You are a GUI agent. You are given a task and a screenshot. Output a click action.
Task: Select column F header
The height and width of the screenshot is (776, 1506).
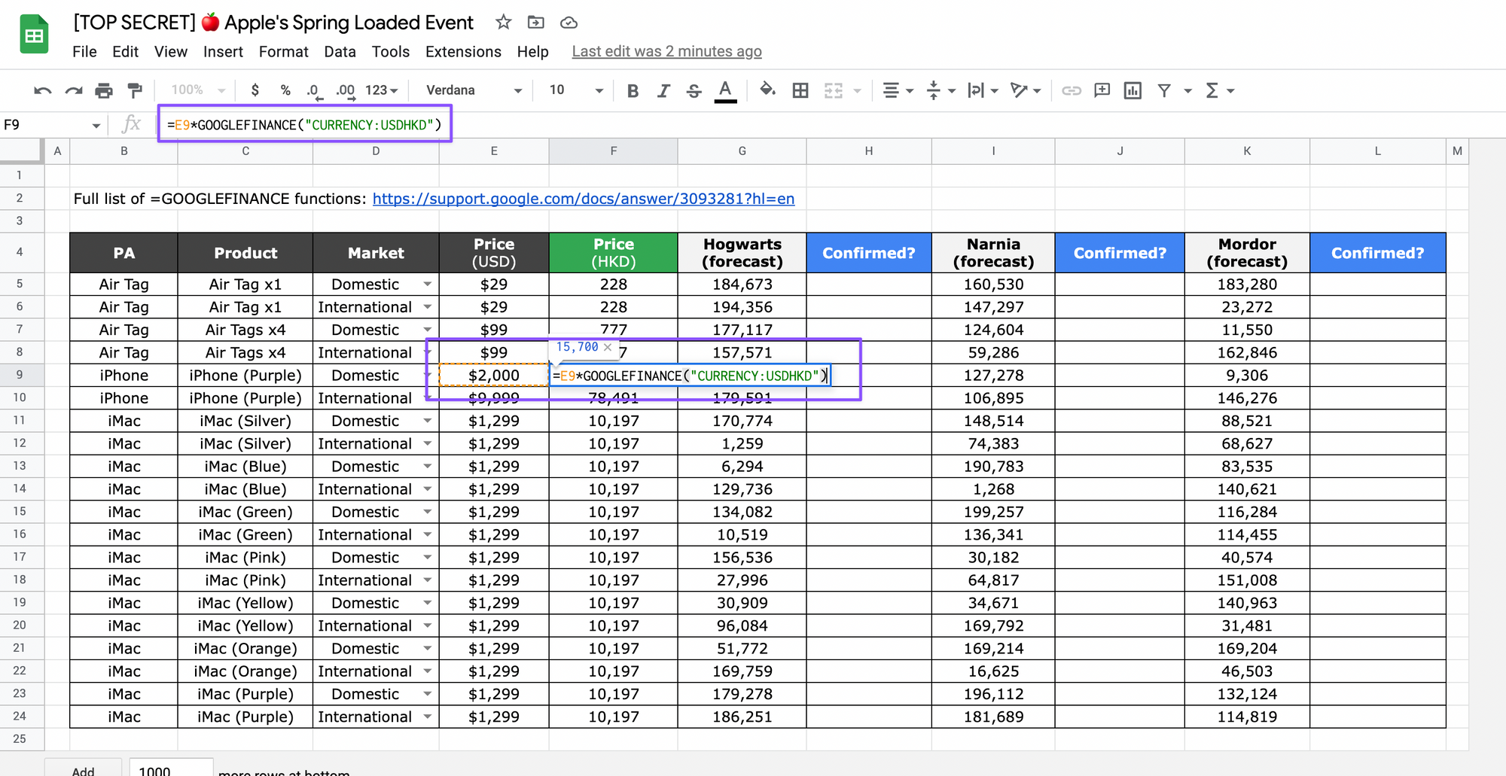614,151
